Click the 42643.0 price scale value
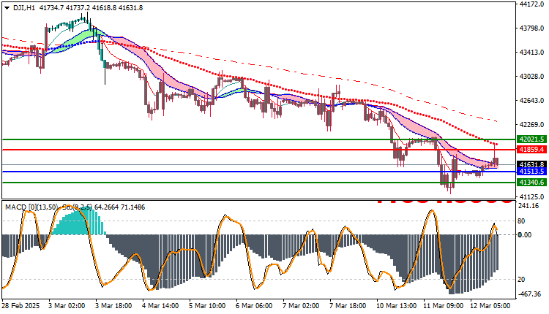549x314 pixels. point(532,100)
